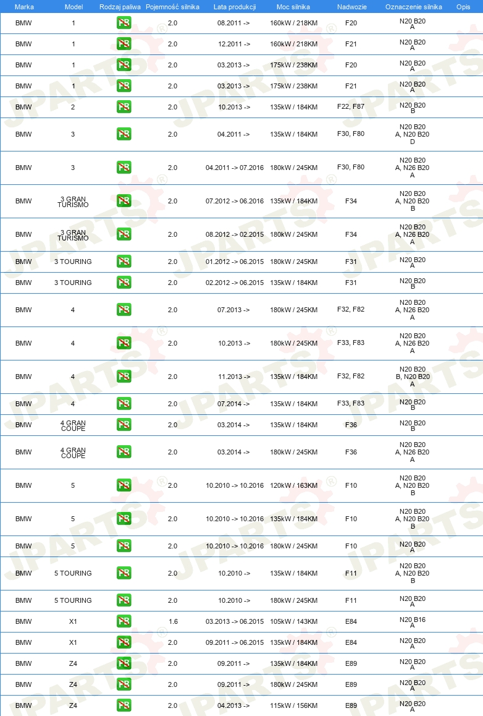This screenshot has height=716, width=483.
Task: Click fuel icon in 3 Gran Turismo 180kW row
Action: [x=124, y=234]
